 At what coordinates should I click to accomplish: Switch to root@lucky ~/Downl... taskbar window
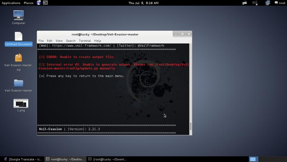pyautogui.click(x=108, y=159)
